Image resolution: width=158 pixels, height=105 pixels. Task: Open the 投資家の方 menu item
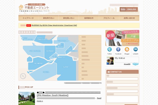89,18
